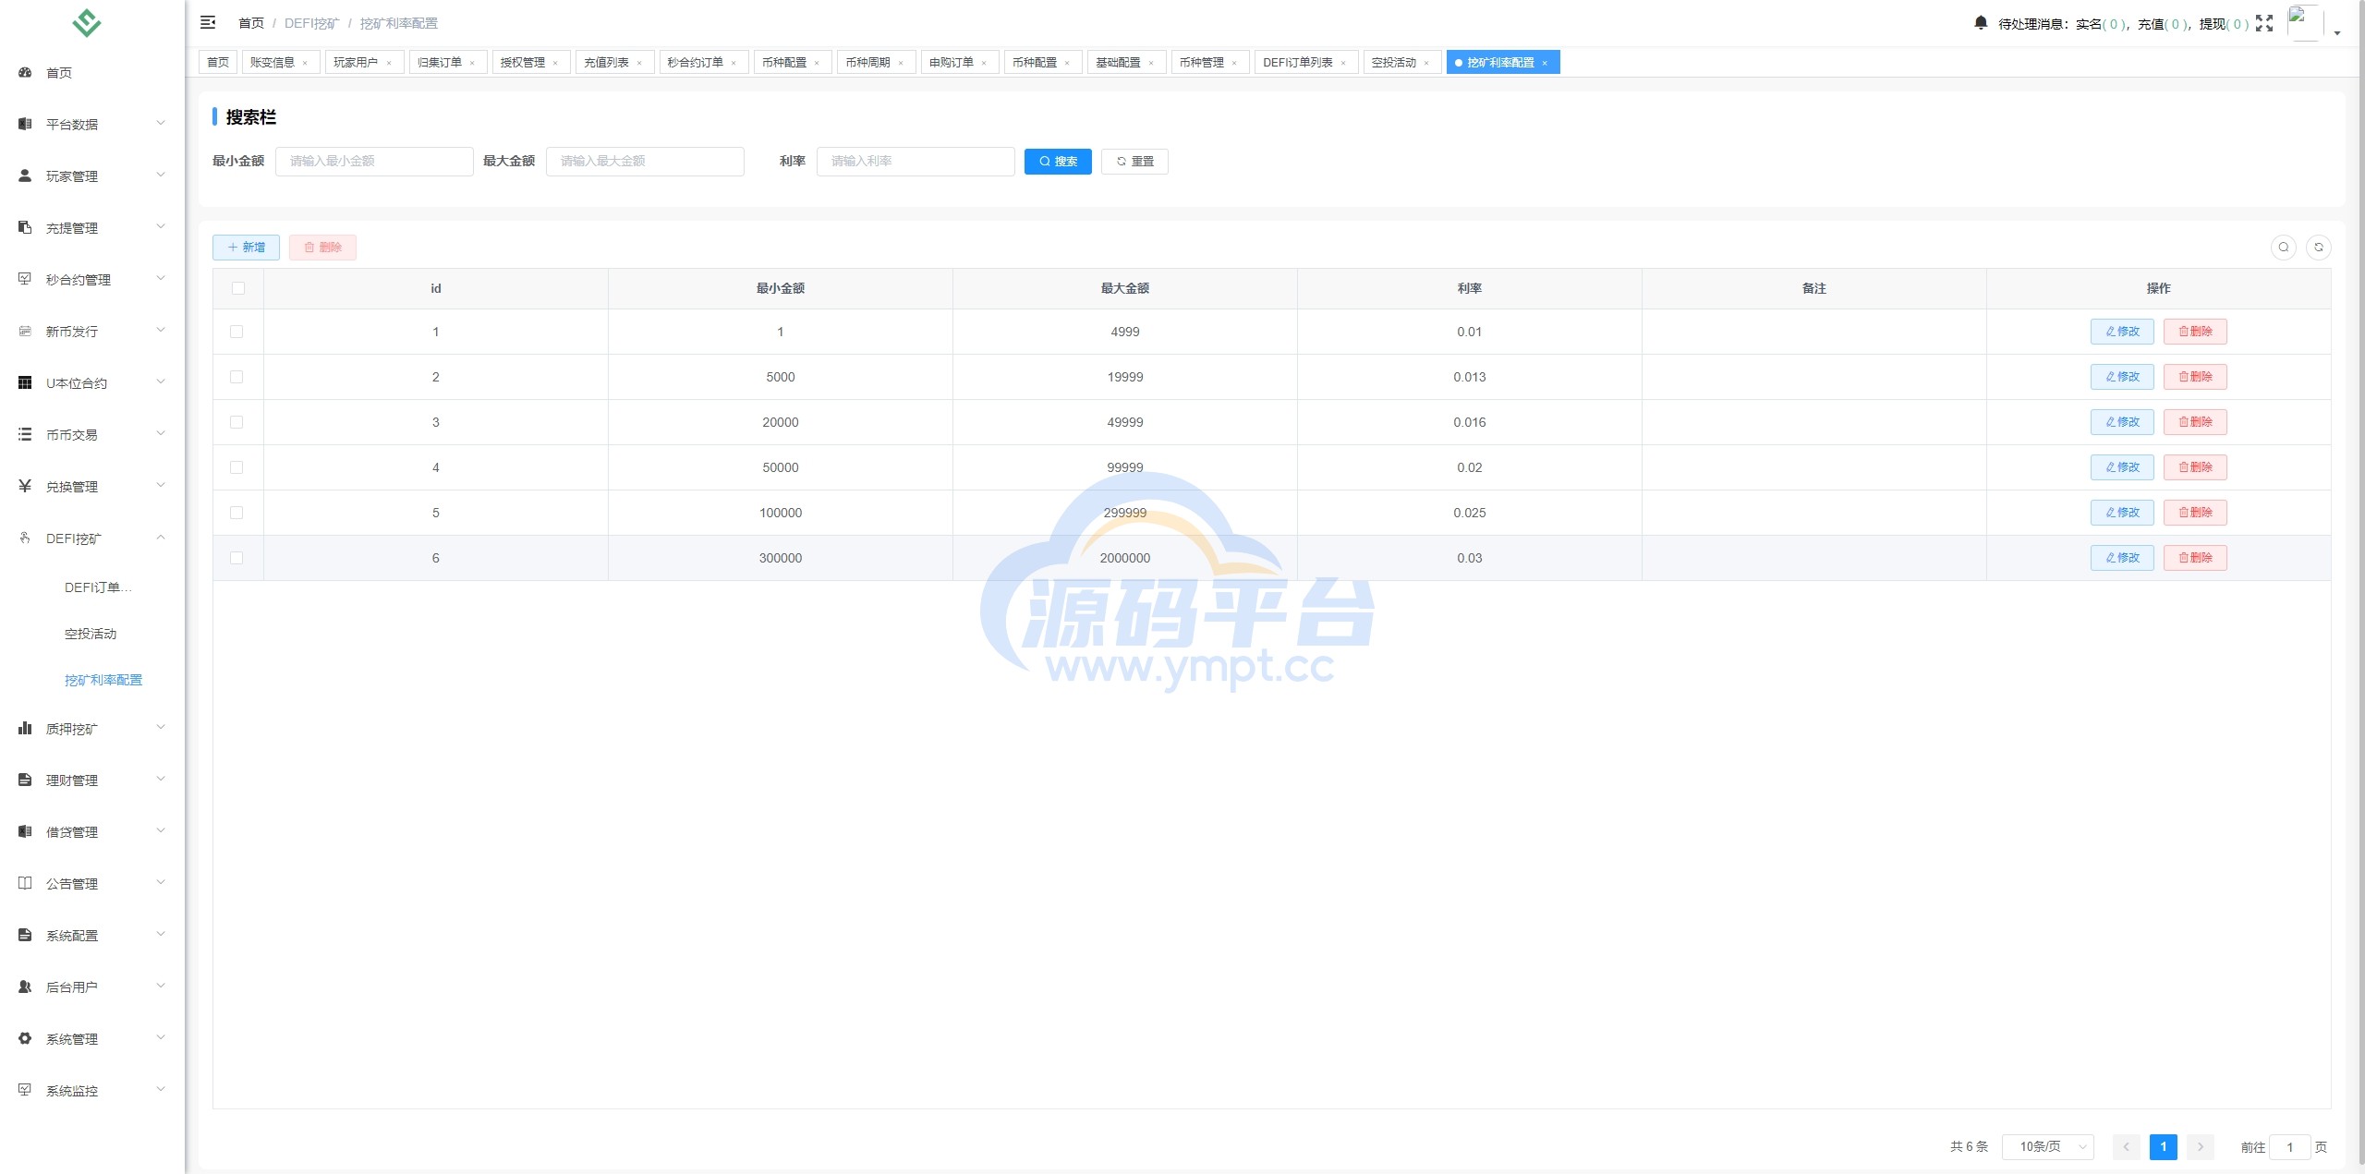2365x1174 pixels.
Task: Close the 申购订单 tab
Action: coord(984,63)
